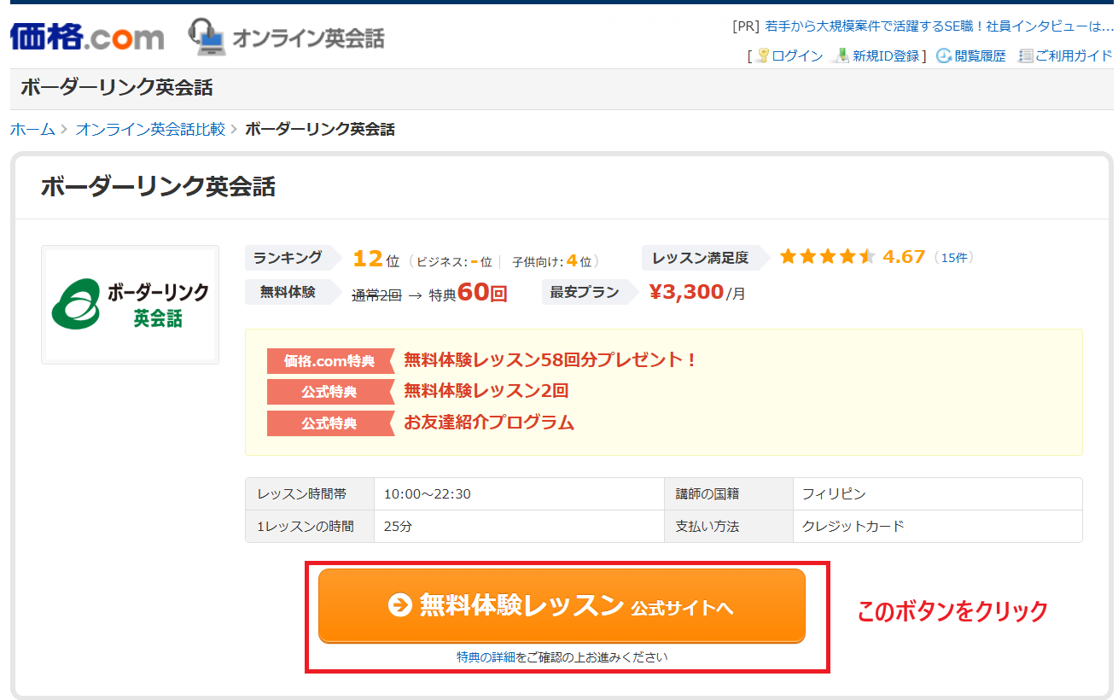The height and width of the screenshot is (700, 1118).
Task: Click the (15件) review count
Action: pyautogui.click(x=953, y=258)
